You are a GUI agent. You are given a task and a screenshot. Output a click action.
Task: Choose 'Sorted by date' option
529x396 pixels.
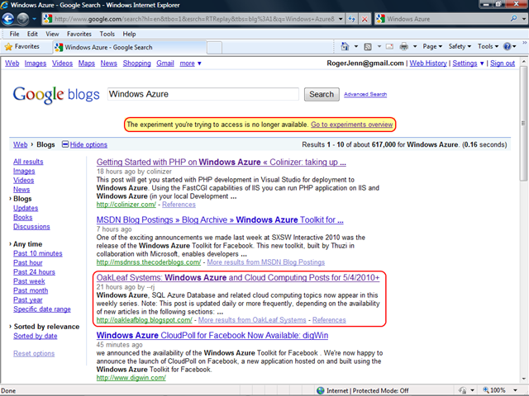(35, 336)
